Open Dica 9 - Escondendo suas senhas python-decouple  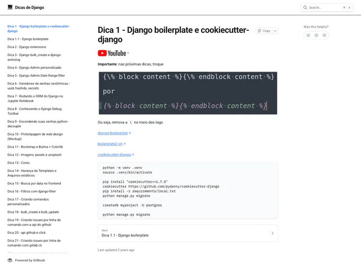pyautogui.click(x=38, y=124)
